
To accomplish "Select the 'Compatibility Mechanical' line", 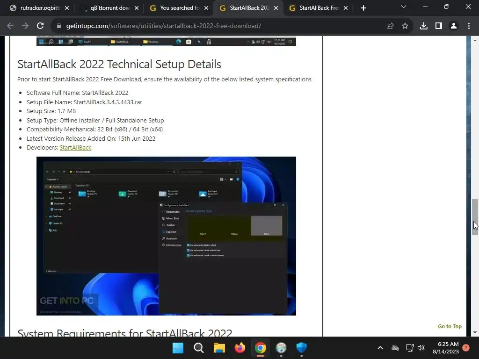I will click(x=94, y=129).
